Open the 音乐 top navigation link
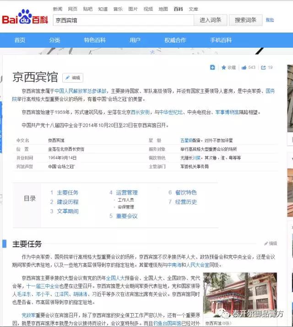This screenshot has height=327, width=293. click(x=118, y=9)
